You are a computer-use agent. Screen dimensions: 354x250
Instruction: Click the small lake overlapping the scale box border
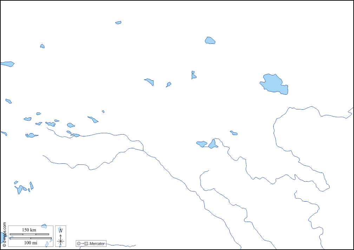44,226
